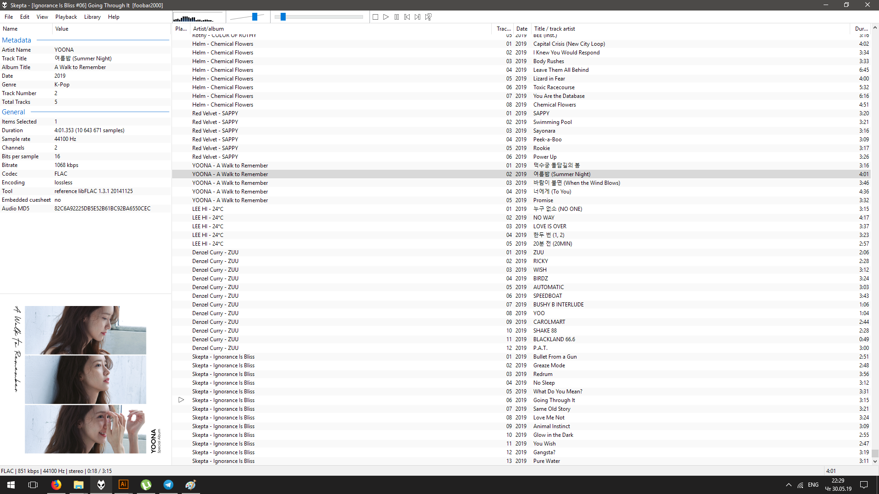The width and height of the screenshot is (879, 494).
Task: Play a random track
Action: click(429, 17)
